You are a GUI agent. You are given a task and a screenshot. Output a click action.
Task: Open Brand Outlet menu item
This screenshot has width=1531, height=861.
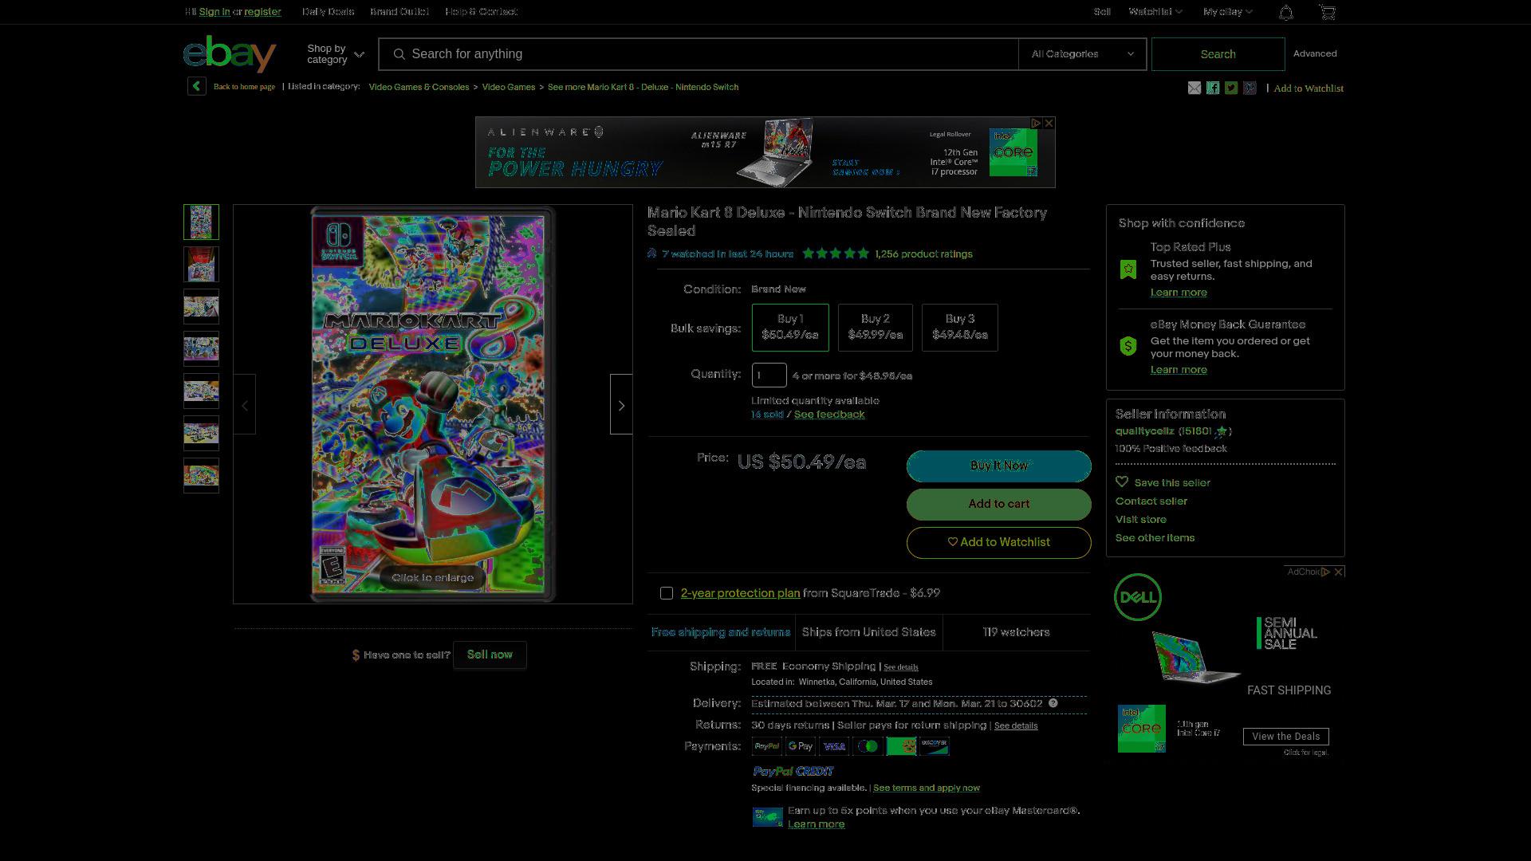point(399,12)
